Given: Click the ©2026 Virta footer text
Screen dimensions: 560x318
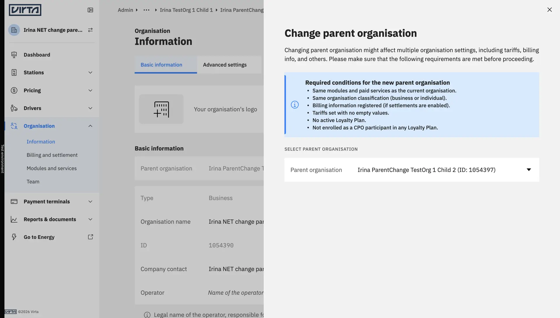Looking at the screenshot, I should click(x=28, y=312).
